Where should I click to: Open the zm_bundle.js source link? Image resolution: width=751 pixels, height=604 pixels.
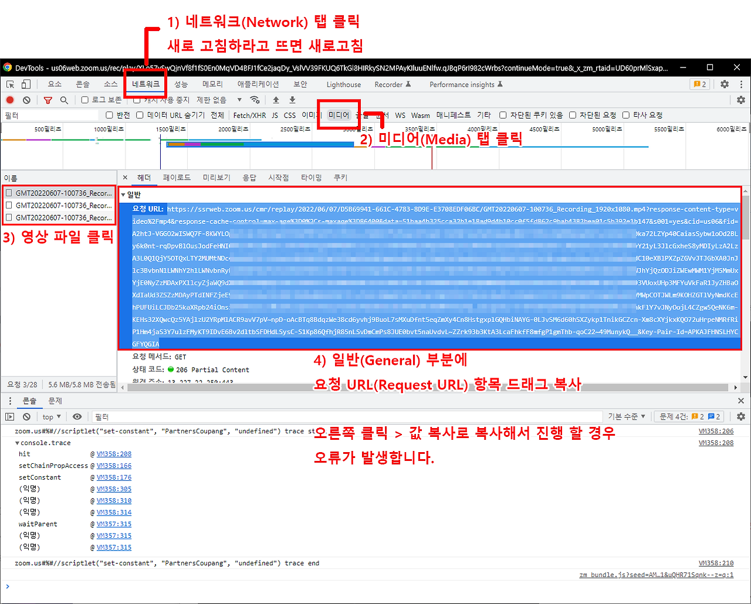click(657, 575)
